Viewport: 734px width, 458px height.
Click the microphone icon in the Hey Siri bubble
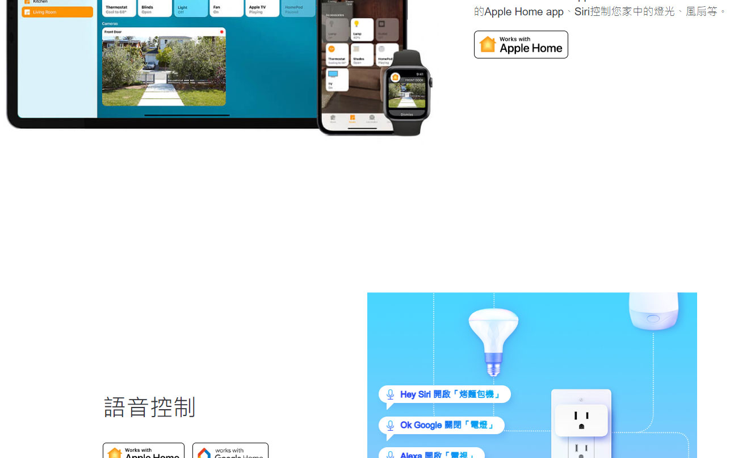pyautogui.click(x=391, y=394)
